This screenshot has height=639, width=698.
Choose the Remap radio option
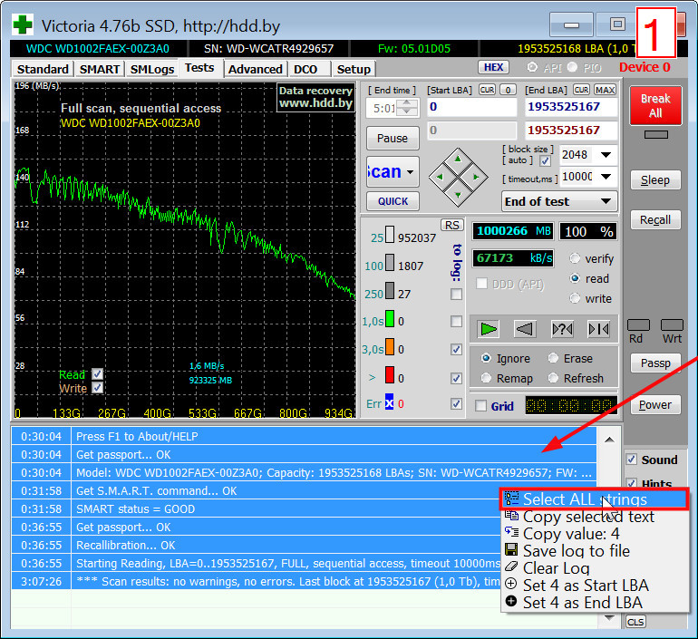pos(488,378)
